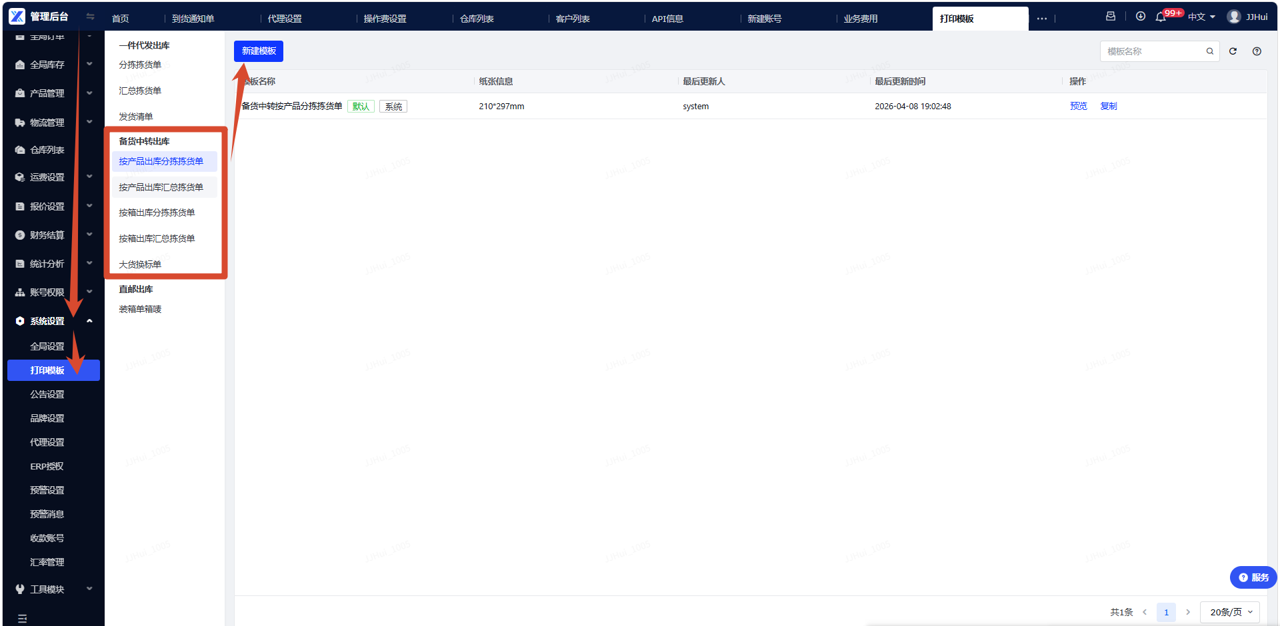Go to page 1 in pagination
Image resolution: width=1280 pixels, height=626 pixels.
click(x=1166, y=612)
